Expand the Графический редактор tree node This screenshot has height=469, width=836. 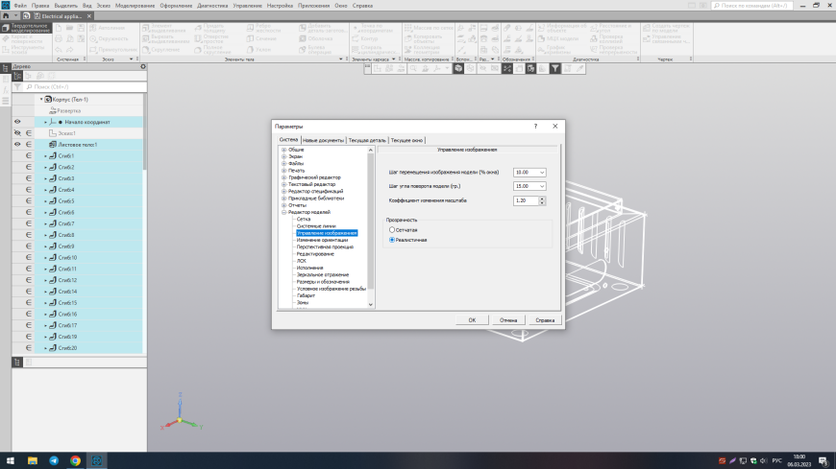[283, 176]
